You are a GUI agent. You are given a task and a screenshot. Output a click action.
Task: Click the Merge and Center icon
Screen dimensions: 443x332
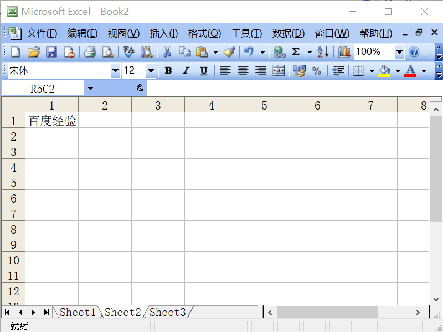coord(278,71)
